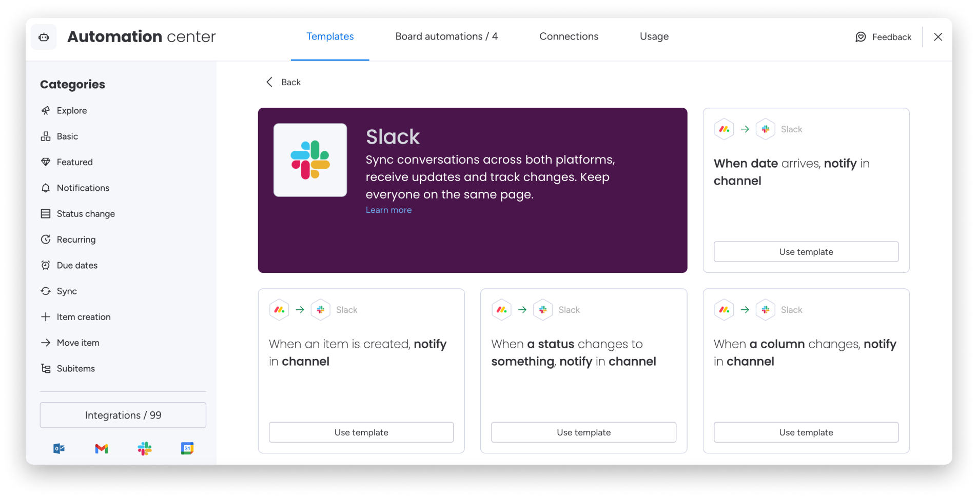Image resolution: width=978 pixels, height=498 pixels.
Task: Click monday icon on column changes card
Action: tap(724, 310)
